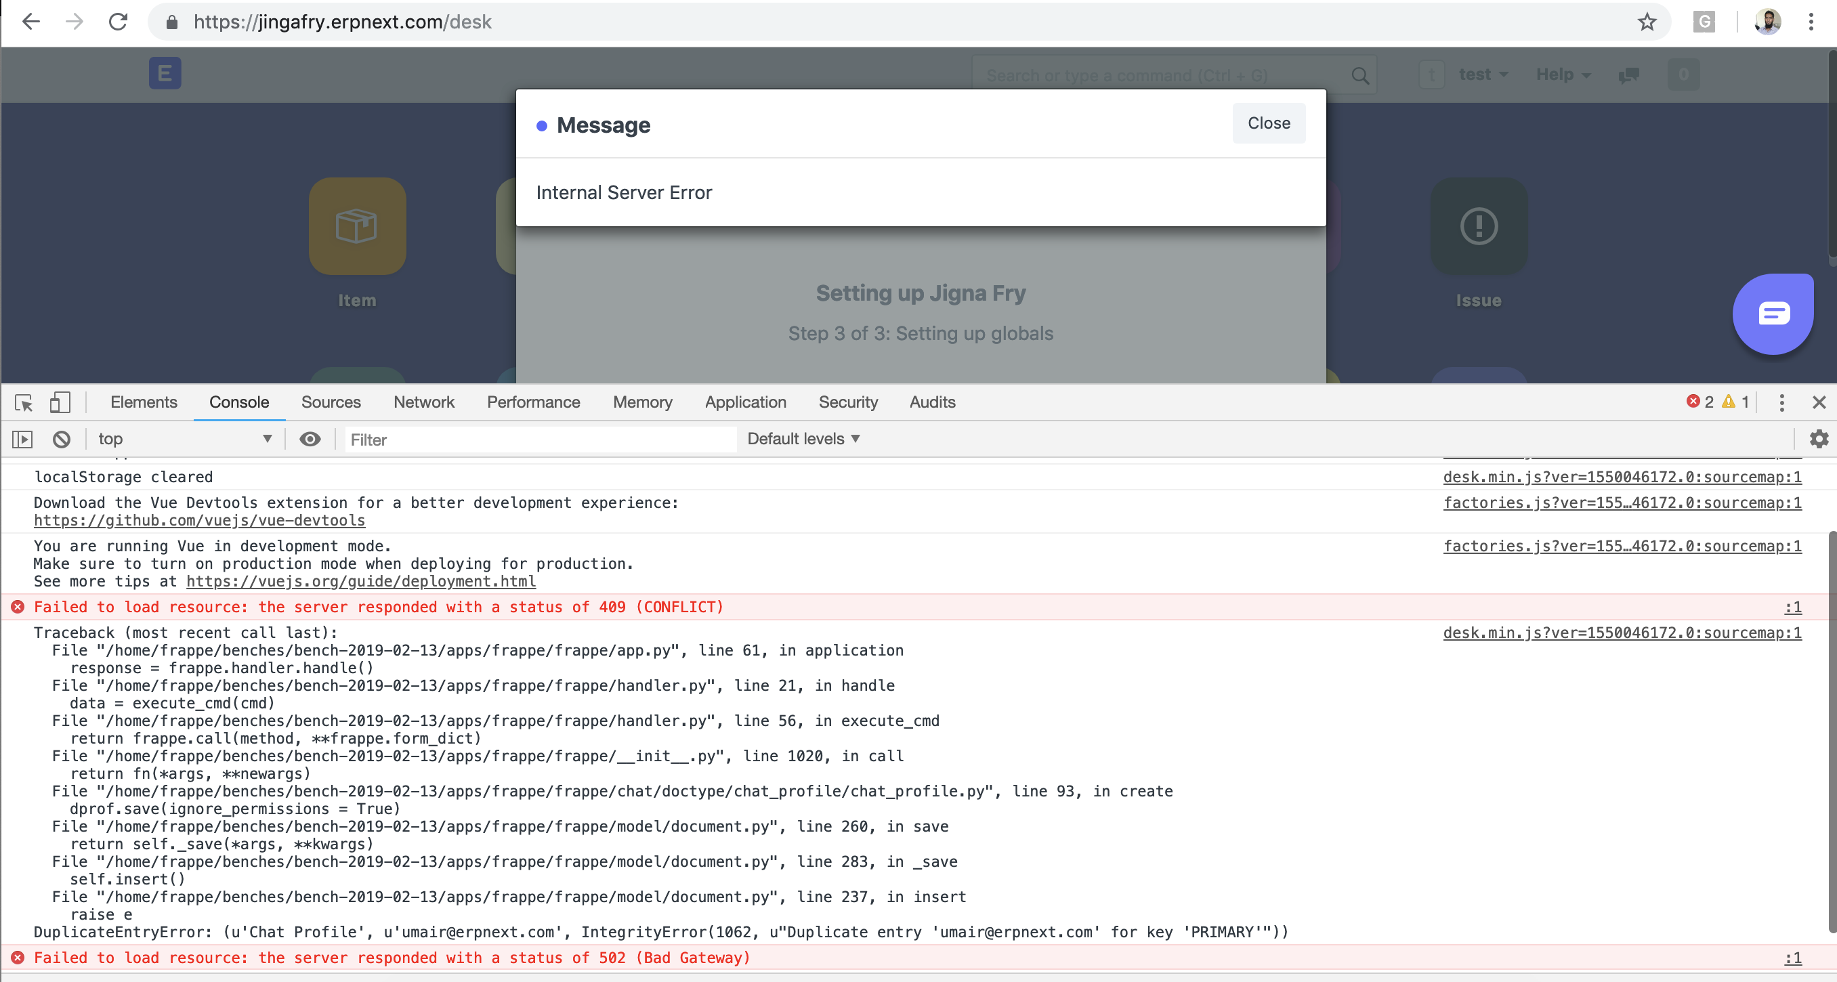Image resolution: width=1837 pixels, height=982 pixels.
Task: Open the Security tab
Action: [848, 402]
